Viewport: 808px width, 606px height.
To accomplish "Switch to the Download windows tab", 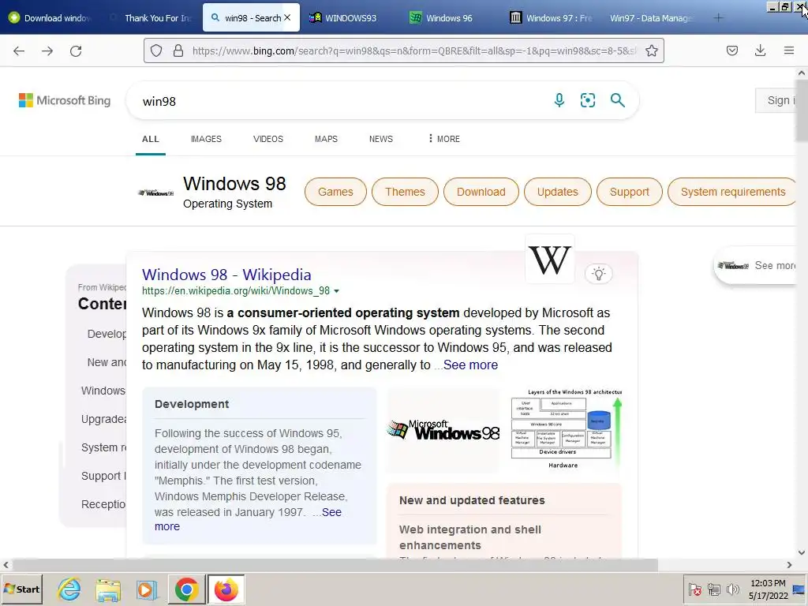I will (50, 18).
